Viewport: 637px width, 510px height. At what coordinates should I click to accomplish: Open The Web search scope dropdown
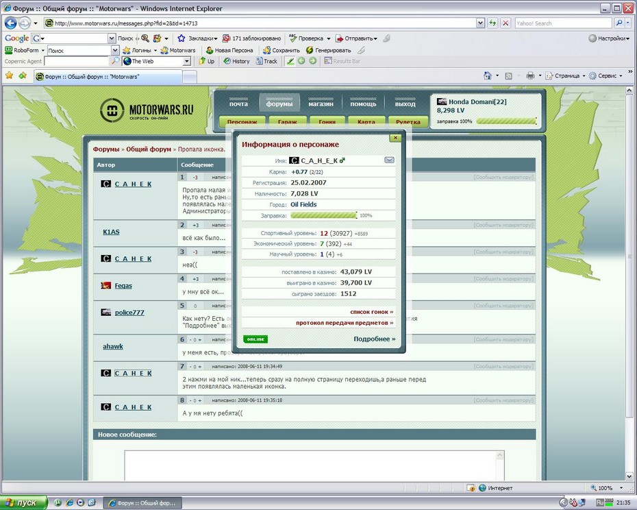(x=186, y=61)
